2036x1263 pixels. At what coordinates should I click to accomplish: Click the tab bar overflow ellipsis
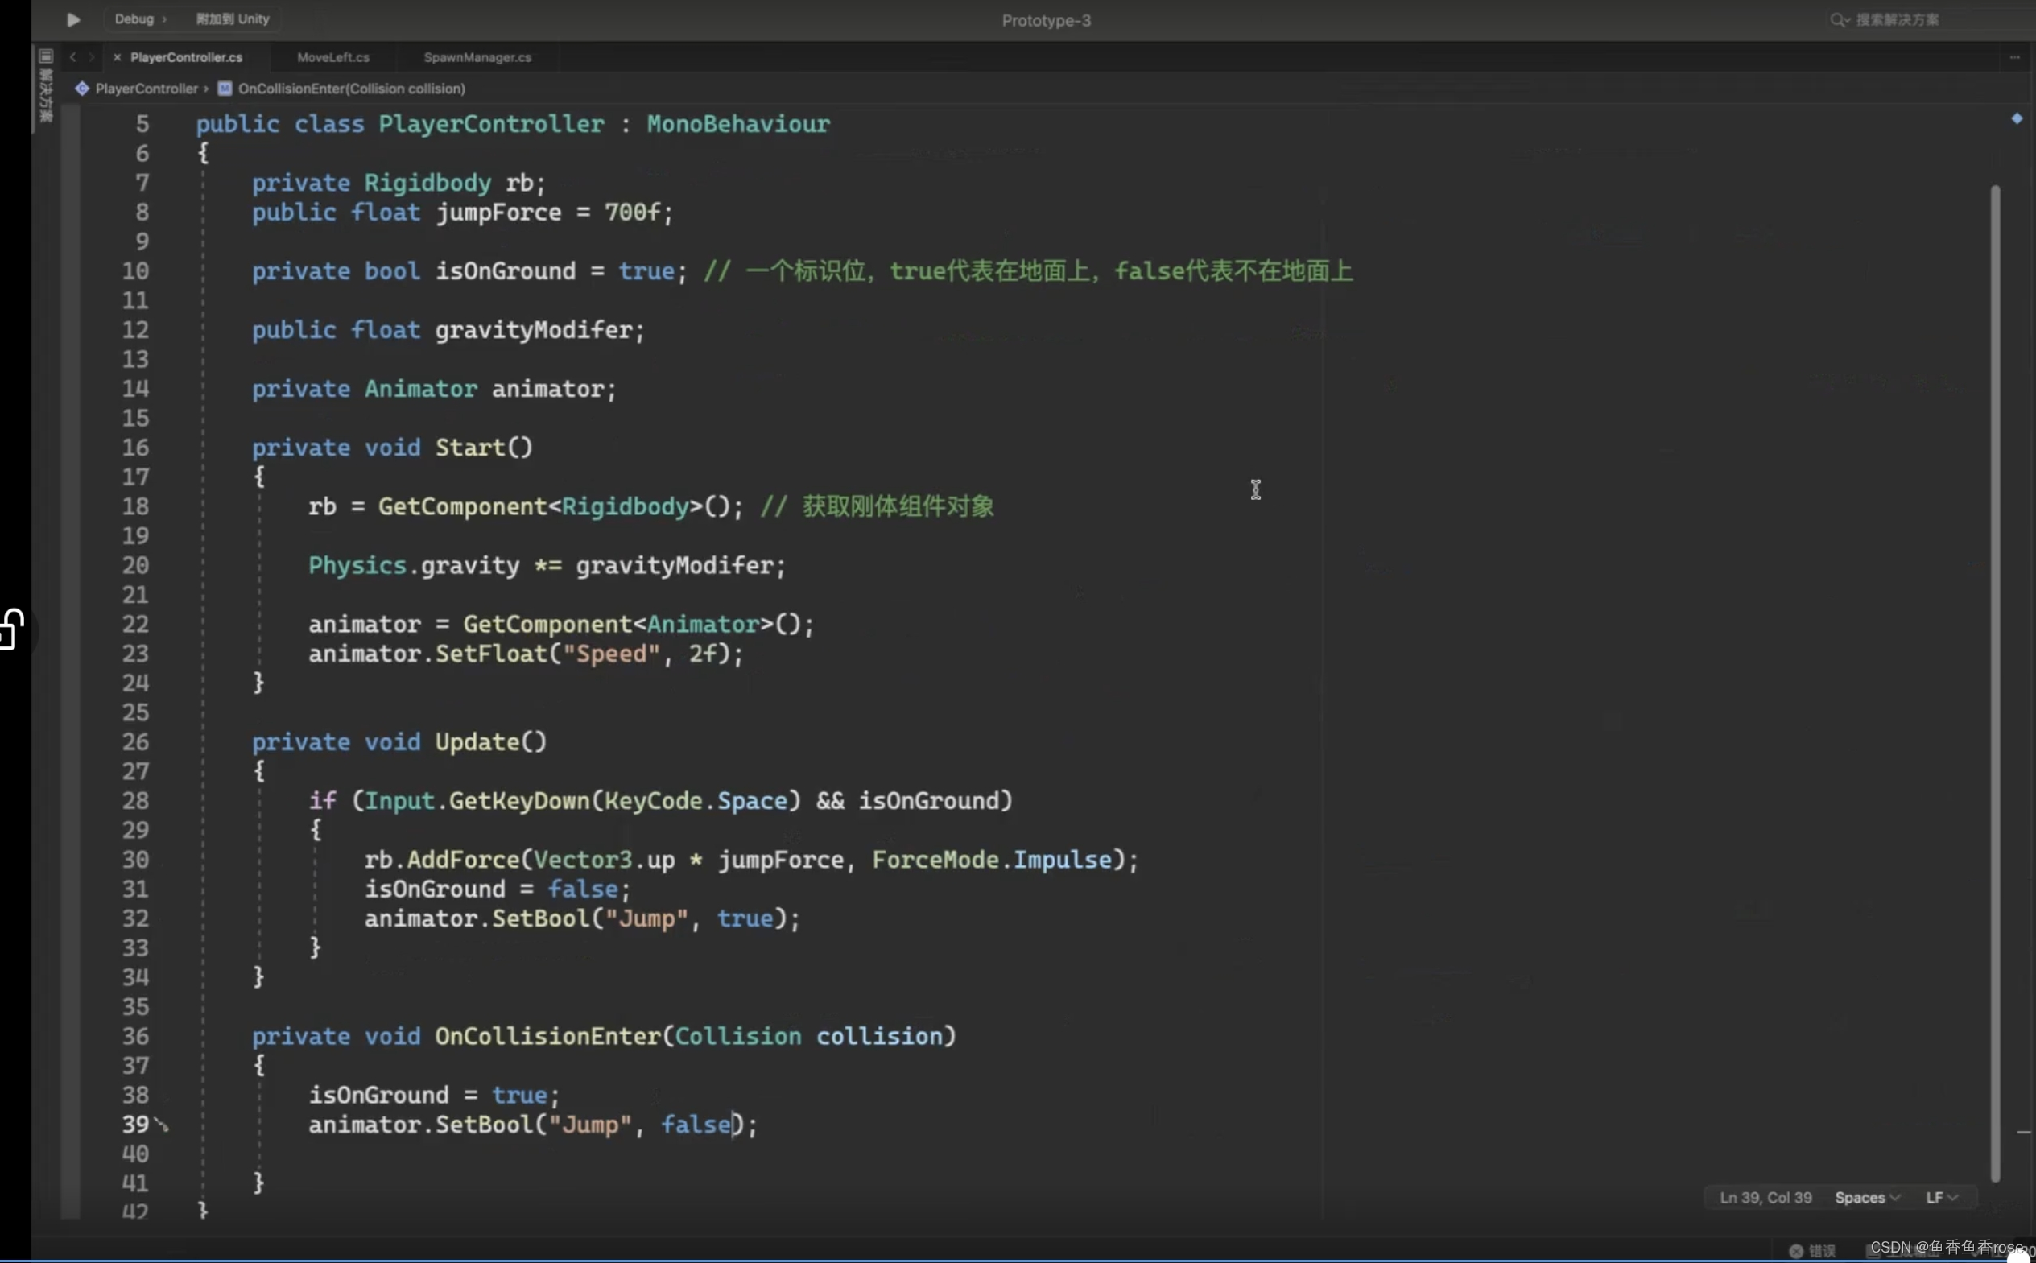[x=2014, y=57]
